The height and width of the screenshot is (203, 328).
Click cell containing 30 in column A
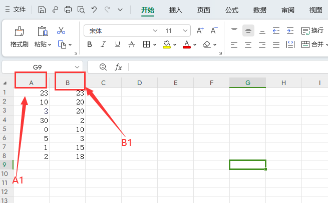click(32, 120)
